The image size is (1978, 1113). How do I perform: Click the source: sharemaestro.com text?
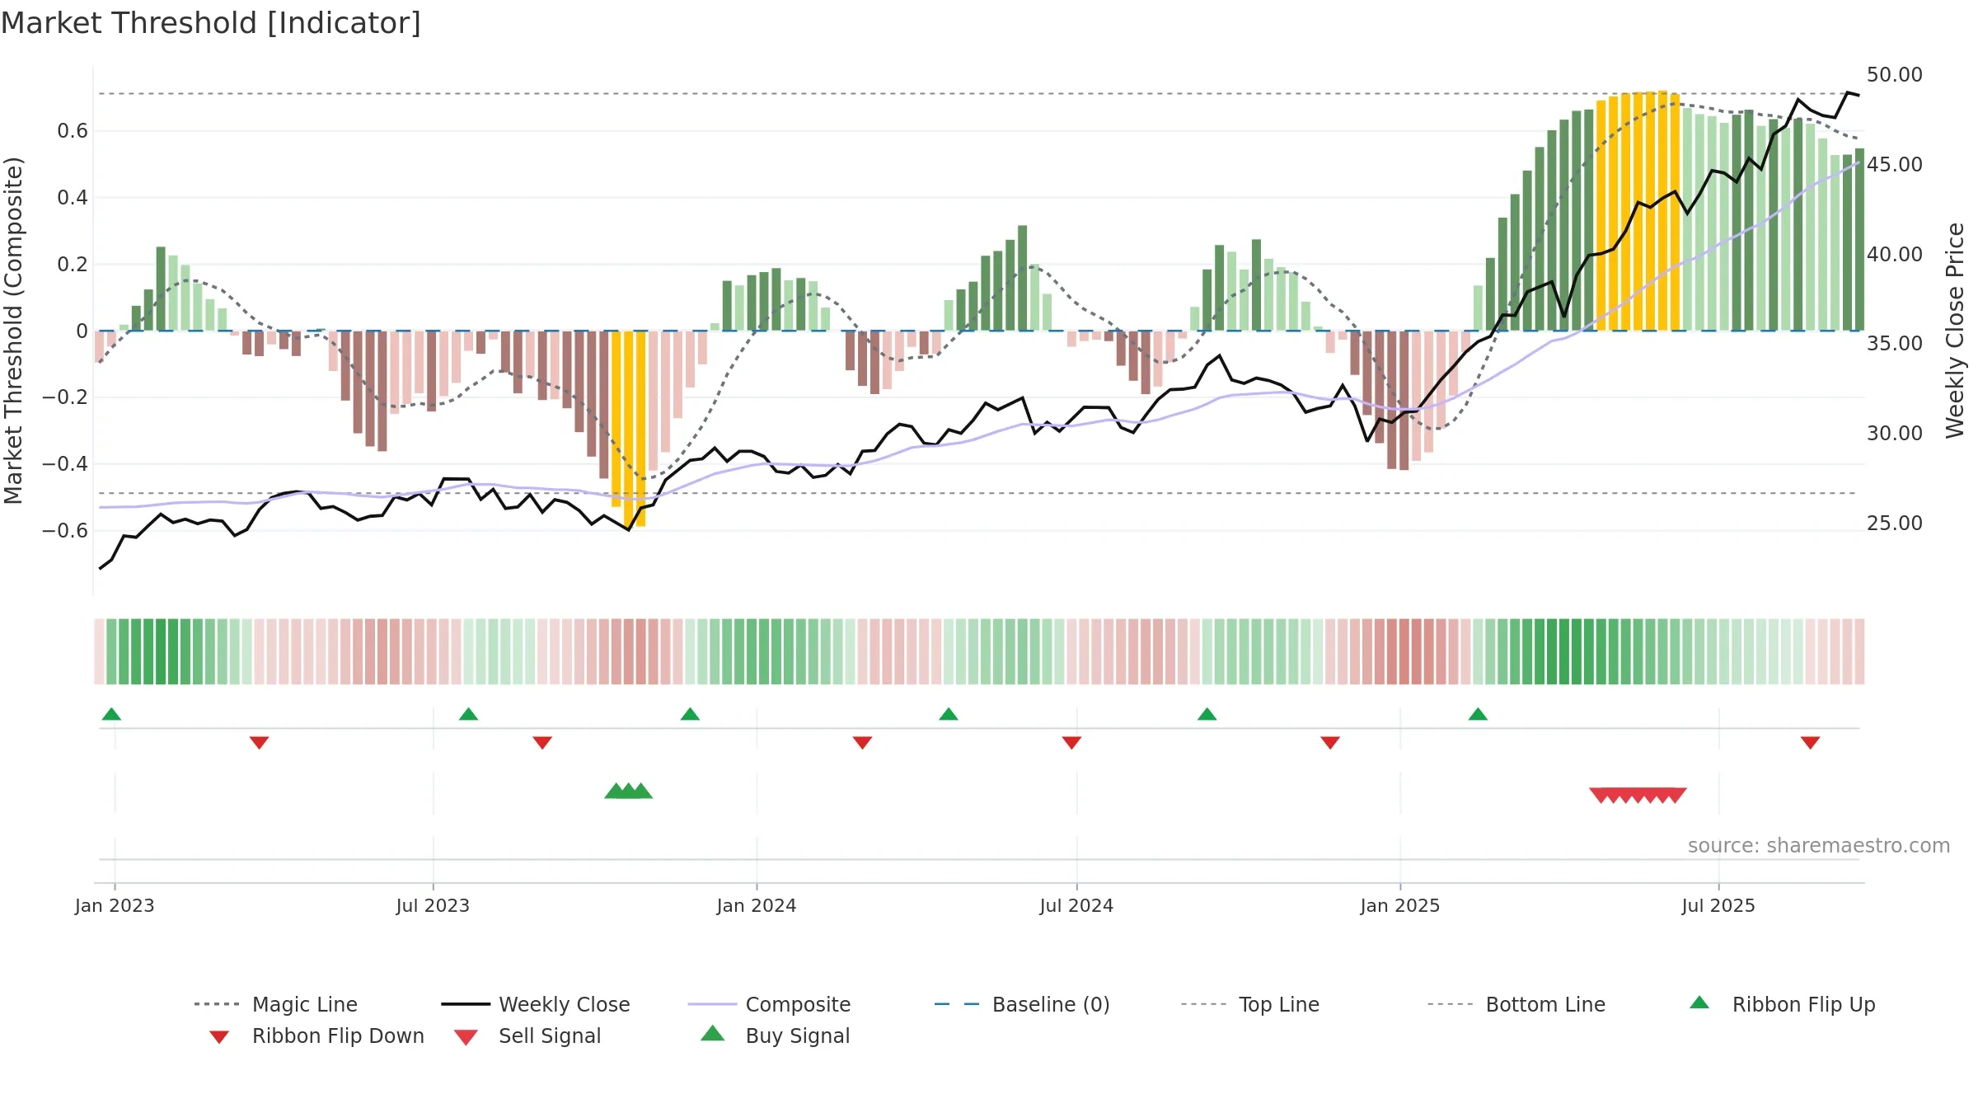[x=1819, y=846]
